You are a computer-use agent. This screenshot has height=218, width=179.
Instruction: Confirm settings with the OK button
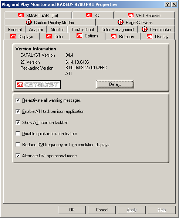pyautogui.click(x=72, y=210)
